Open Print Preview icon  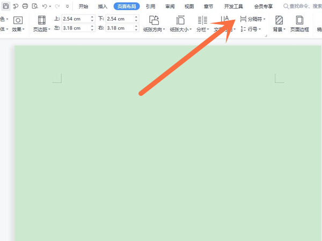[x=34, y=6]
